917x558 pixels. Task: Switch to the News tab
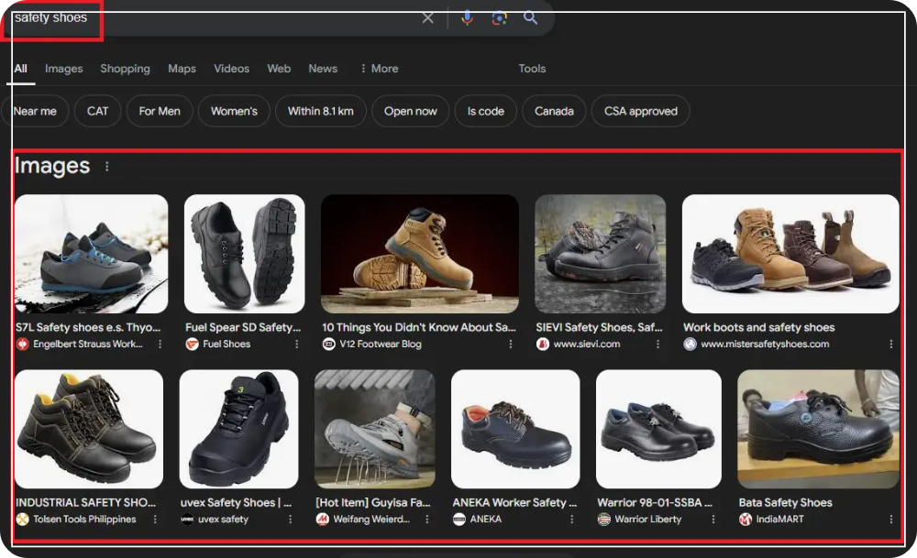323,69
